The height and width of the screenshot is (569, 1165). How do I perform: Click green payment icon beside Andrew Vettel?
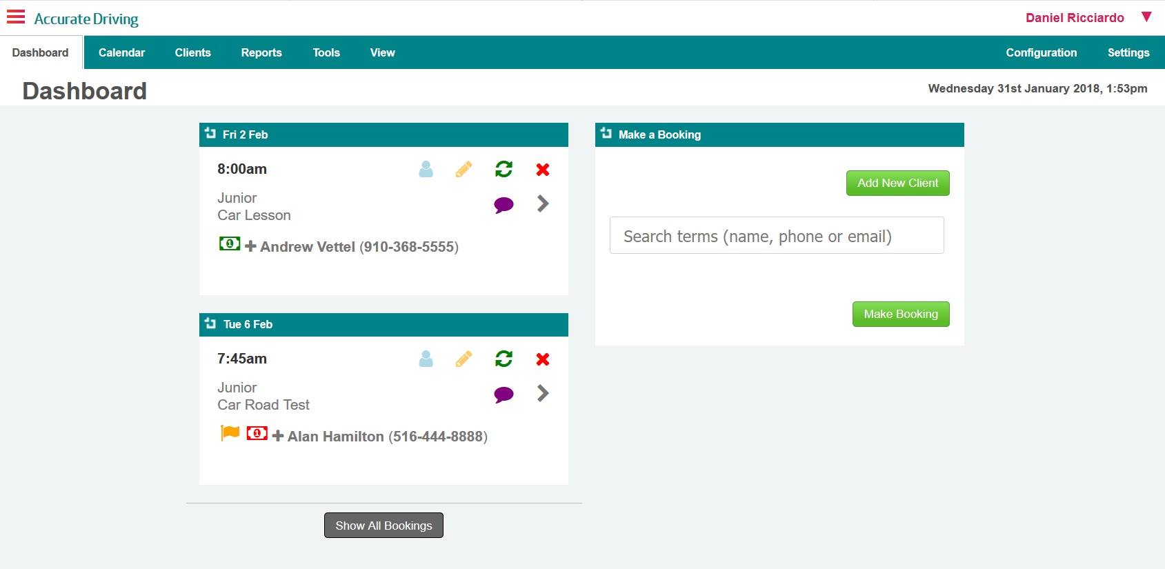coord(230,243)
